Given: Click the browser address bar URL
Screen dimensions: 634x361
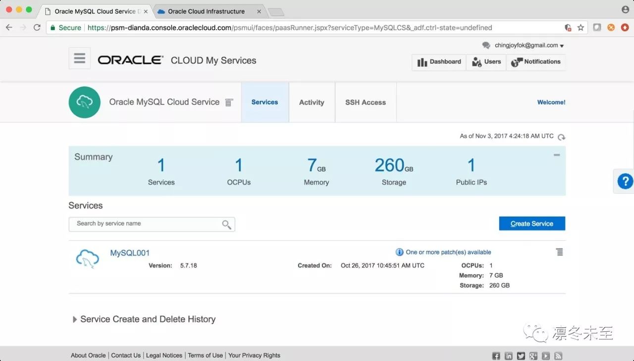Looking at the screenshot, I should (x=290, y=28).
